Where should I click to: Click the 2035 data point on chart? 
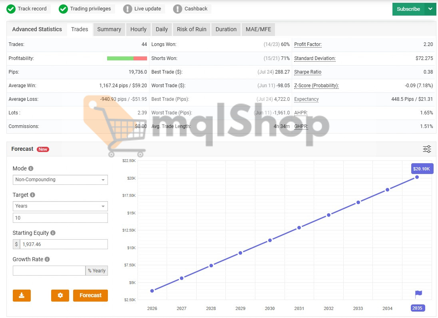pos(417,177)
